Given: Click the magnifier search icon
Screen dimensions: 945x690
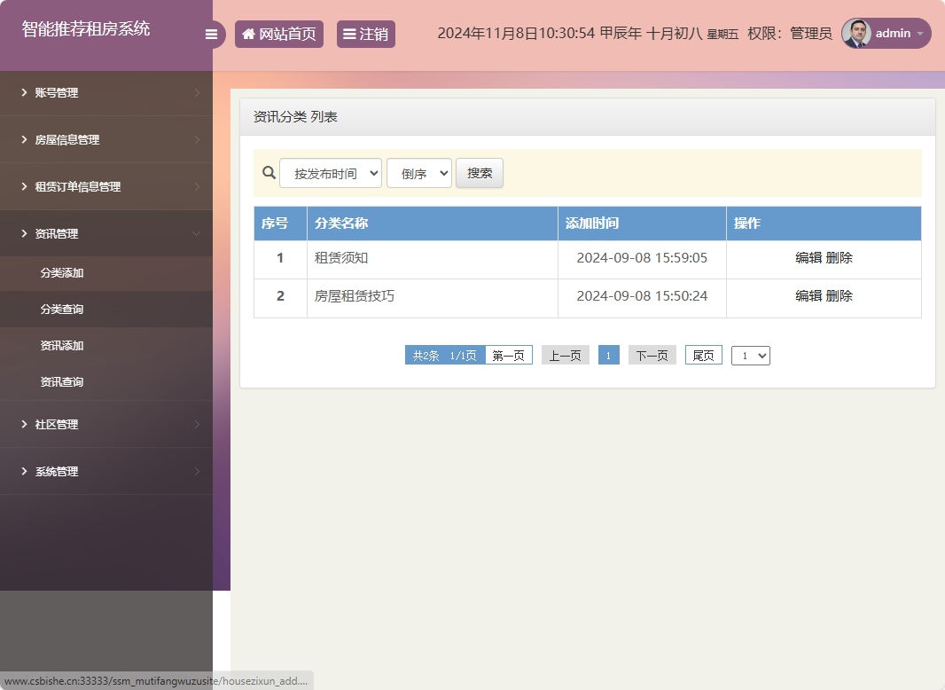Looking at the screenshot, I should 269,173.
